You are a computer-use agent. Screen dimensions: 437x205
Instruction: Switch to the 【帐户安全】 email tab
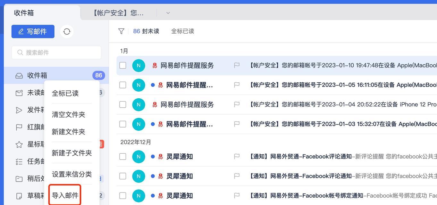pyautogui.click(x=118, y=13)
